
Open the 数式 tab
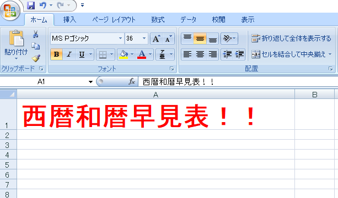click(158, 20)
